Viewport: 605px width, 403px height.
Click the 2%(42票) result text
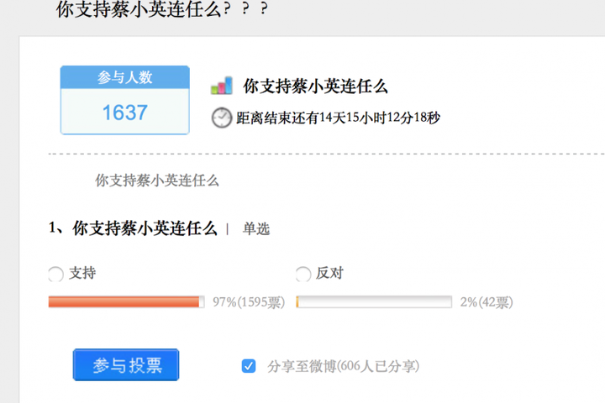click(487, 302)
